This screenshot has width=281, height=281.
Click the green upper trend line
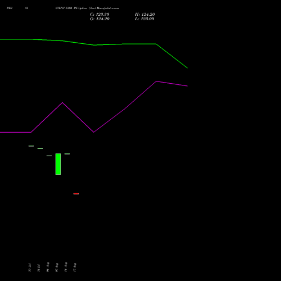coord(94,45)
